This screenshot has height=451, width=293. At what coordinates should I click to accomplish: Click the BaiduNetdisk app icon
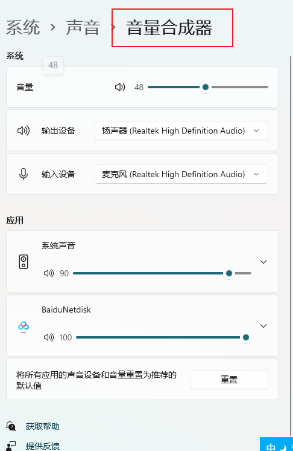point(24,326)
